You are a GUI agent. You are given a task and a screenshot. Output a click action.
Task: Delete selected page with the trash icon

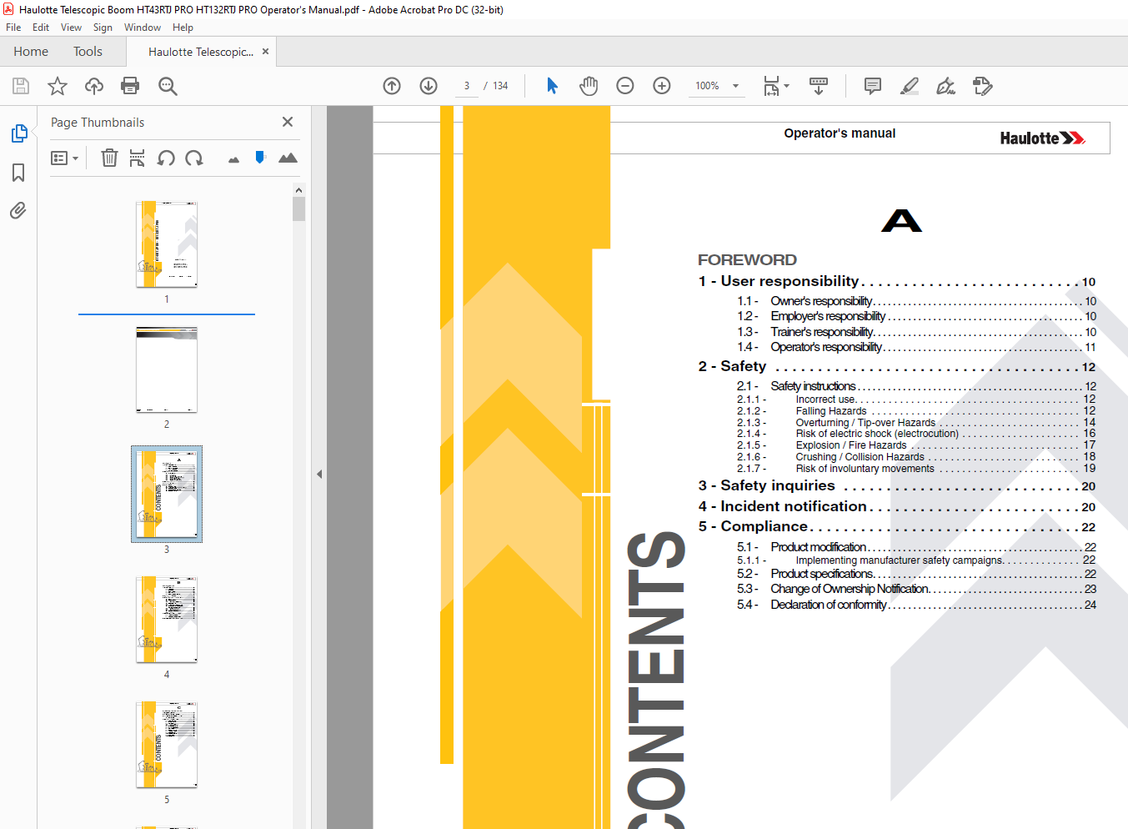[109, 158]
